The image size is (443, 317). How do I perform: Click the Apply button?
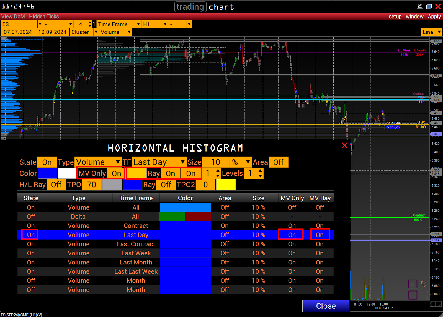434,17
